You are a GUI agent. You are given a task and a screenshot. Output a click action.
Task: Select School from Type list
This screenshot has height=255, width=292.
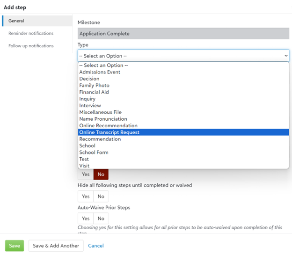(x=183, y=146)
